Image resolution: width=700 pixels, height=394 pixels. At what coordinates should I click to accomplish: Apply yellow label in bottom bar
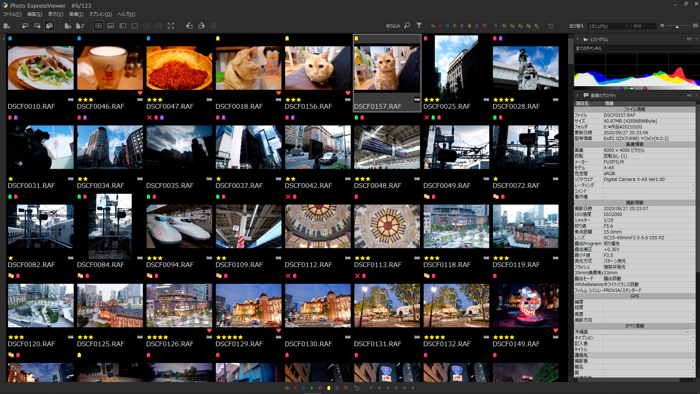point(329,388)
